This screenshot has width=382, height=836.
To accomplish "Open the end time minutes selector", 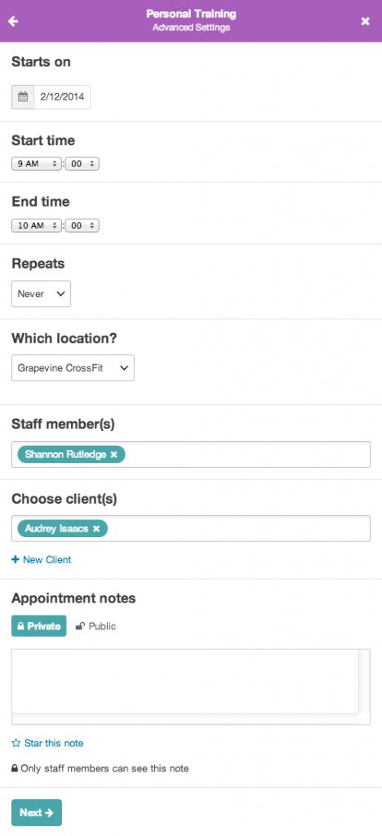I will point(82,225).
